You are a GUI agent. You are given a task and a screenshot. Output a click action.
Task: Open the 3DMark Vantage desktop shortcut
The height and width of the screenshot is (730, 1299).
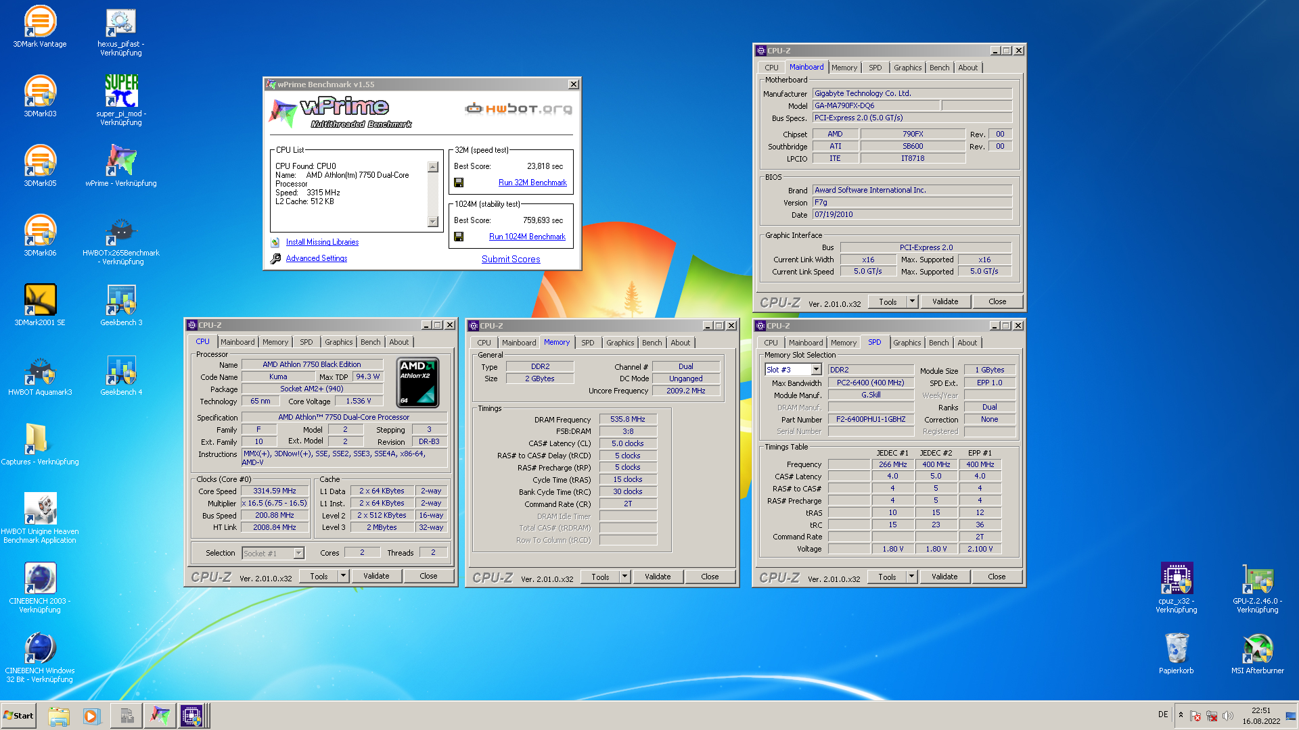point(40,27)
